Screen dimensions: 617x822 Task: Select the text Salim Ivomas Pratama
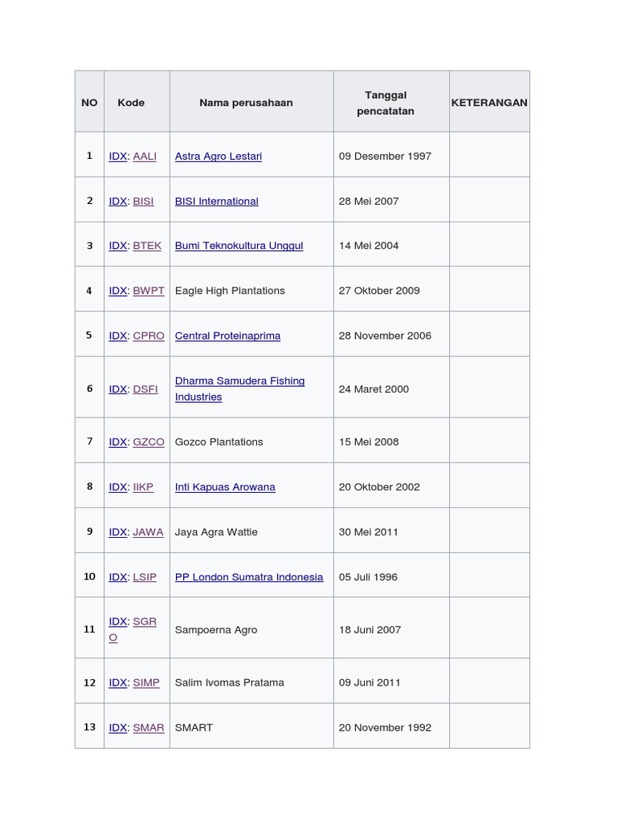(x=229, y=683)
